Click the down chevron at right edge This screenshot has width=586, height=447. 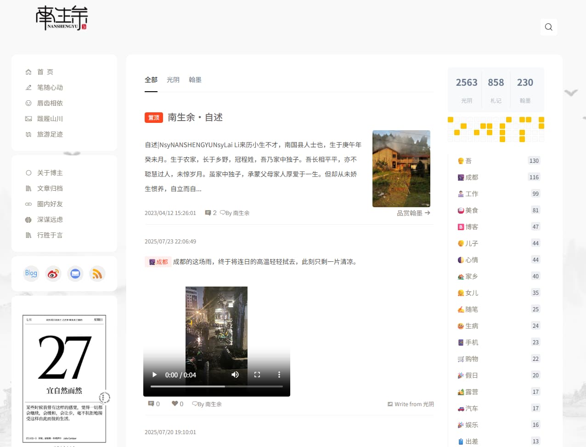[x=571, y=93]
